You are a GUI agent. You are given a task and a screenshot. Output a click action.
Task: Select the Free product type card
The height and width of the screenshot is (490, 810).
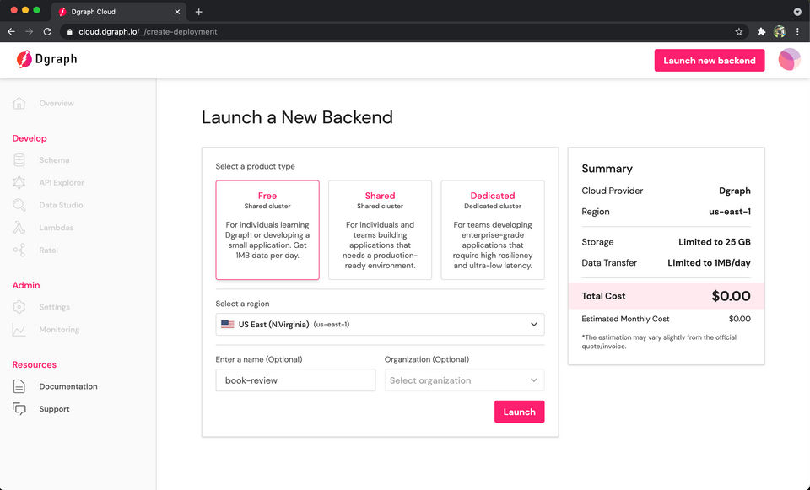coord(267,229)
